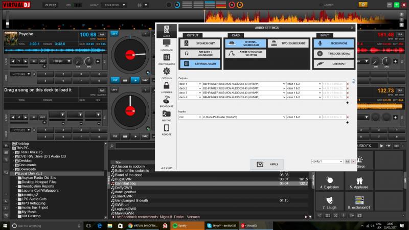Open the Flanger effect dropdown
Viewport: 409px width, 230px height.
60,61
